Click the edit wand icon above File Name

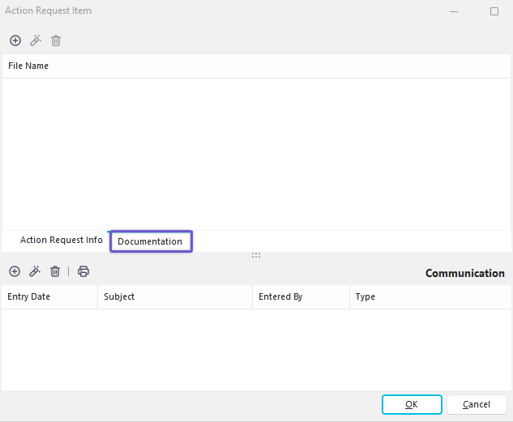[x=36, y=40]
